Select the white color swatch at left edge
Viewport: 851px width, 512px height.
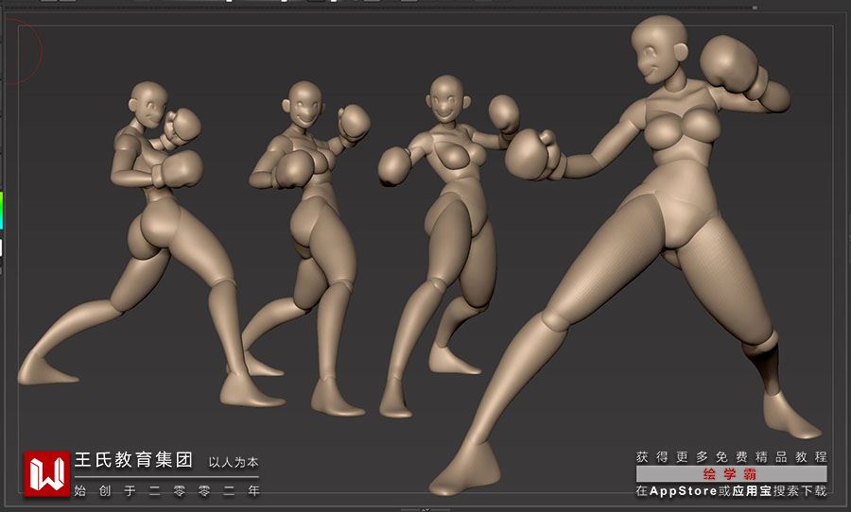[x=1, y=248]
